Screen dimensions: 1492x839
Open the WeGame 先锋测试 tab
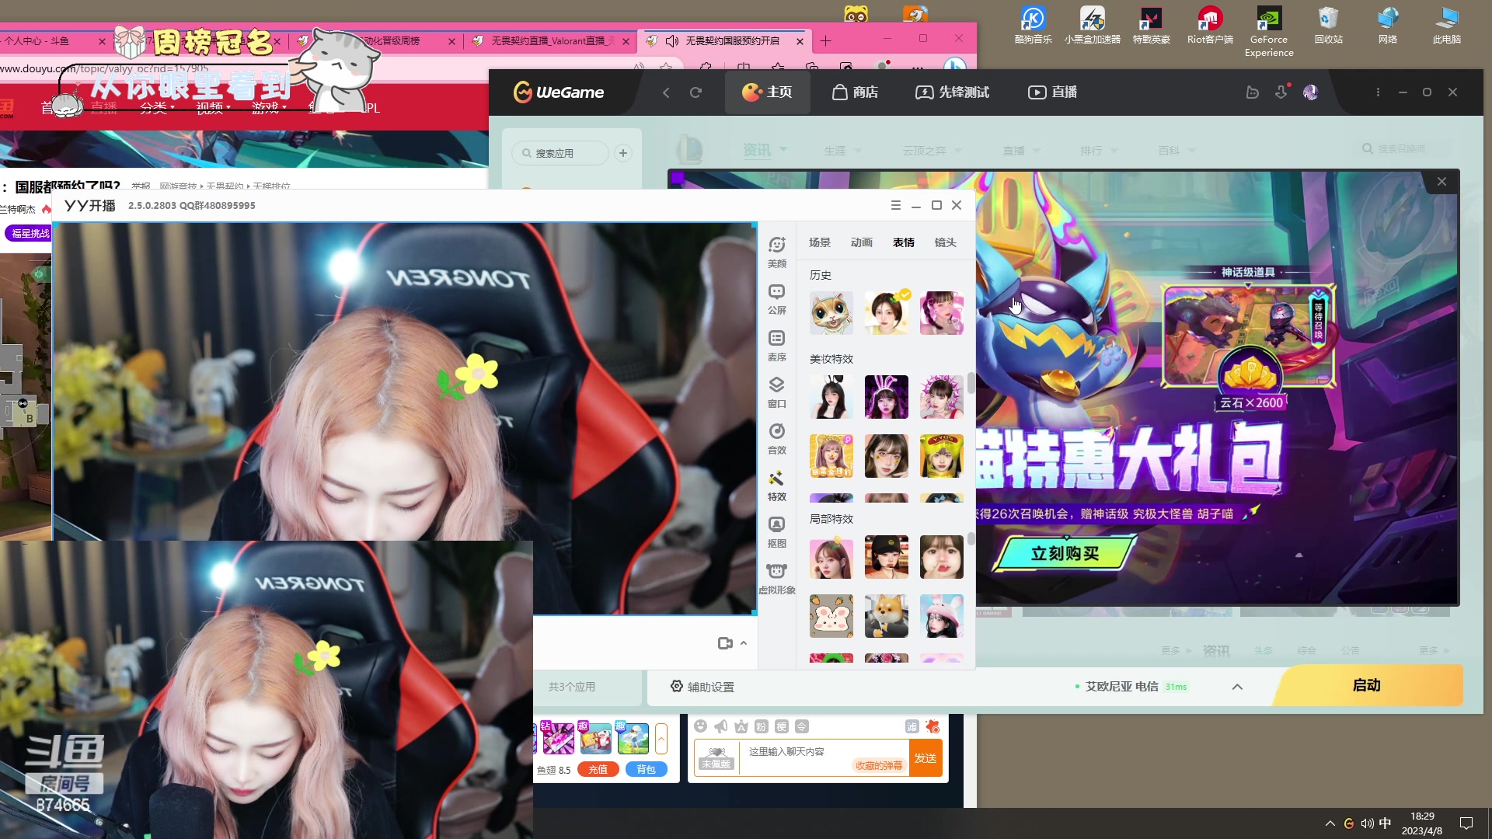pos(953,92)
